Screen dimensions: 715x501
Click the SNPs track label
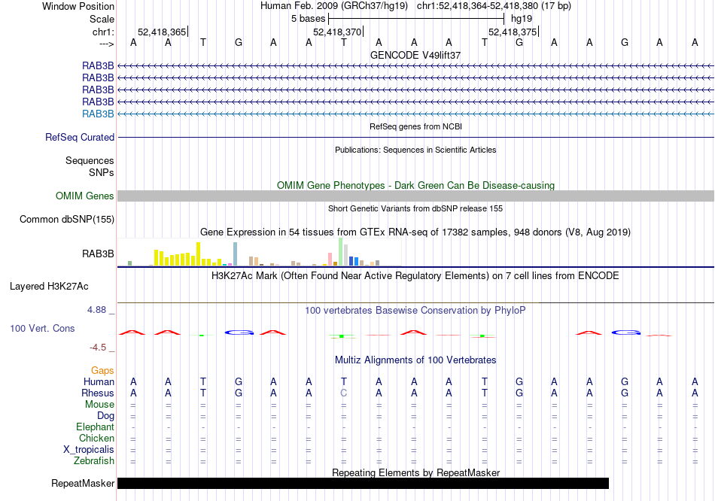[102, 172]
